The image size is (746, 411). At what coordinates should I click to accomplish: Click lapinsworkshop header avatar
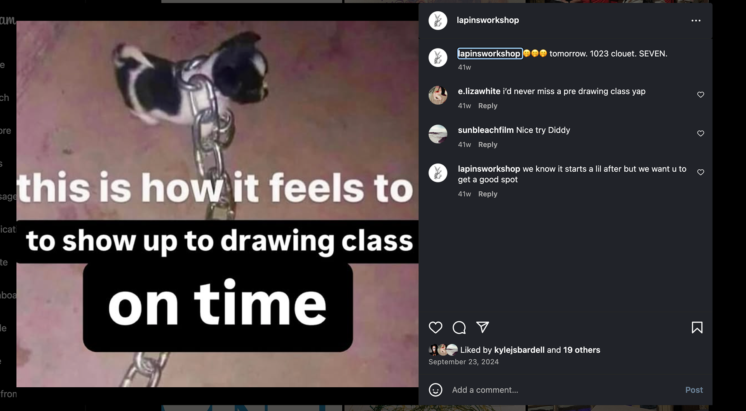click(438, 21)
